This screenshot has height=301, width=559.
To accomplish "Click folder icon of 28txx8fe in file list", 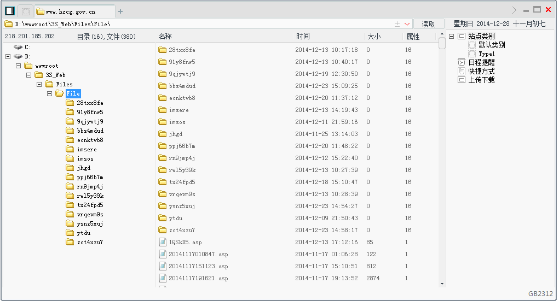I will [163, 50].
